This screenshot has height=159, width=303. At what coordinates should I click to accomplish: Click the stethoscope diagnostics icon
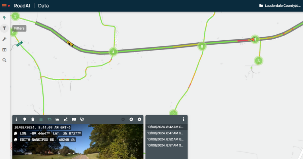click(82, 119)
